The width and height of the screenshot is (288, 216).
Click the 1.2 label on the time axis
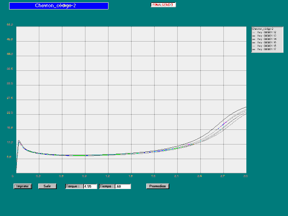coord(107,176)
